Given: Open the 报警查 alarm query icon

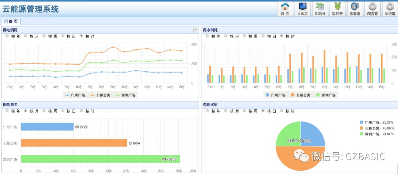Looking at the screenshot, I should point(355,9).
